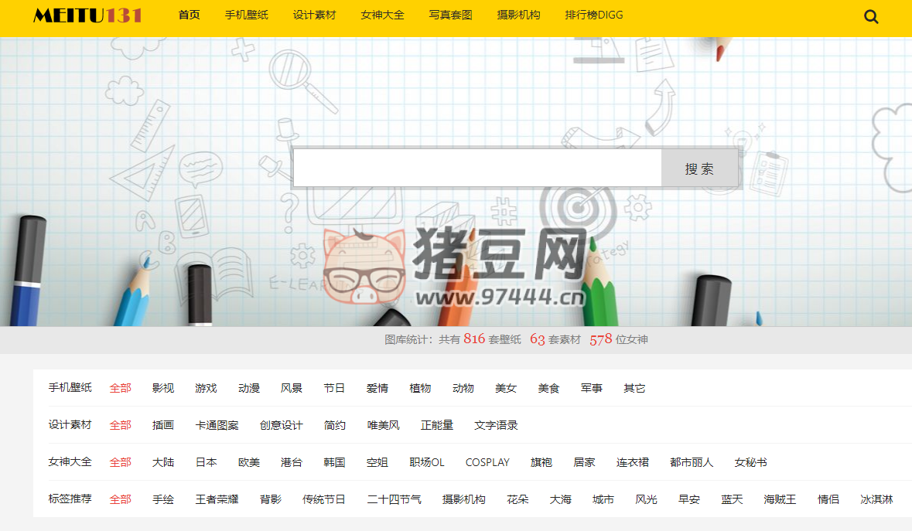
Task: Go to 设计素材 in the top navigation
Action: [314, 15]
